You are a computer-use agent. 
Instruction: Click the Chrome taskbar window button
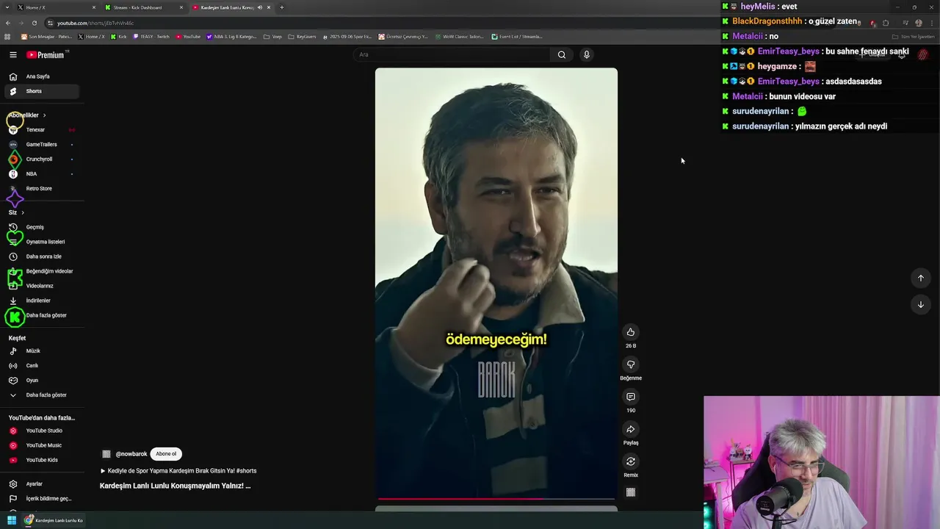tap(53, 520)
